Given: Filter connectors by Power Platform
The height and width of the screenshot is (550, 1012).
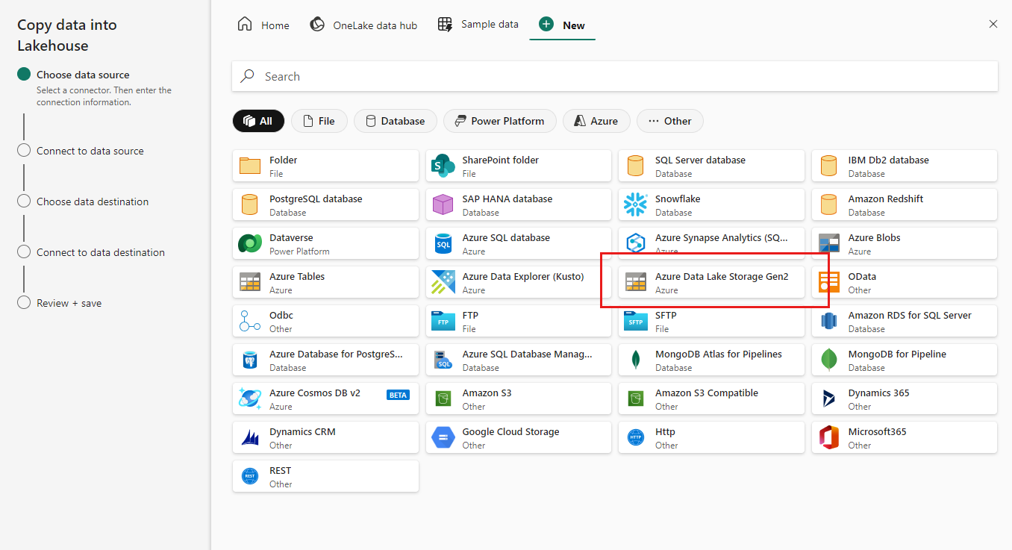Looking at the screenshot, I should (499, 121).
